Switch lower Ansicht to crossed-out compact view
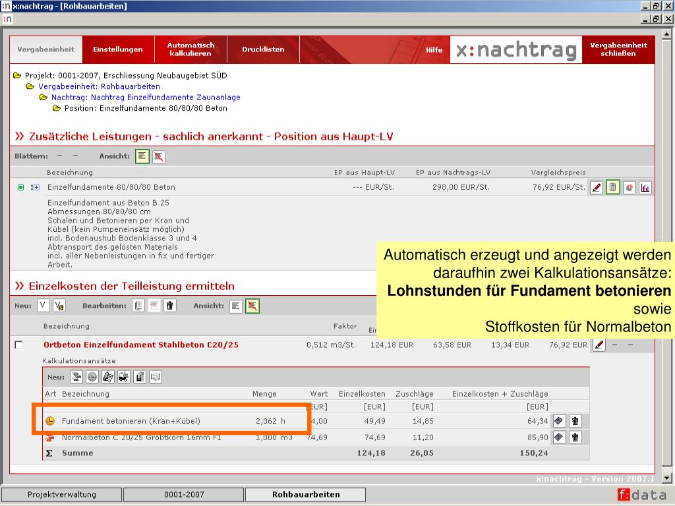675x506 pixels. tap(252, 306)
